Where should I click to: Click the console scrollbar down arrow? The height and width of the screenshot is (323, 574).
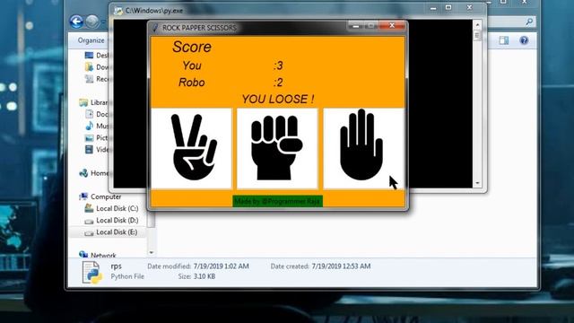477,183
